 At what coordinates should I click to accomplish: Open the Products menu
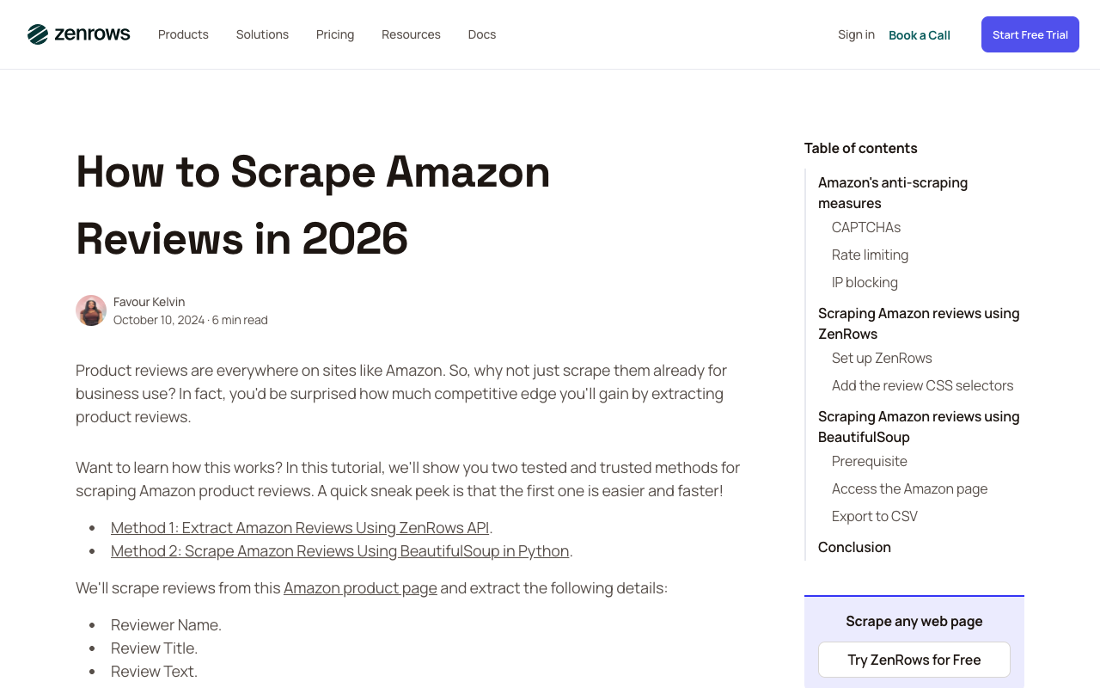[183, 34]
